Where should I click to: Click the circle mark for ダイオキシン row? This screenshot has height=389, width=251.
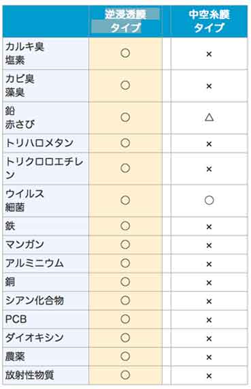point(125,338)
